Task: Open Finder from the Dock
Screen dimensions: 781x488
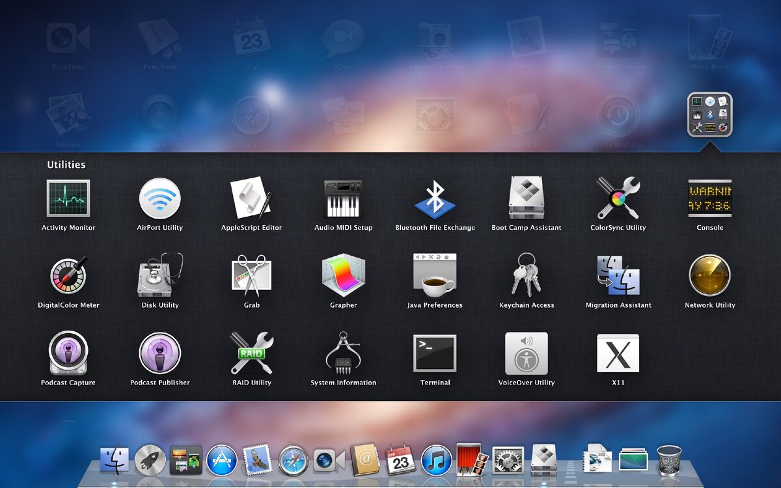Action: tap(115, 461)
